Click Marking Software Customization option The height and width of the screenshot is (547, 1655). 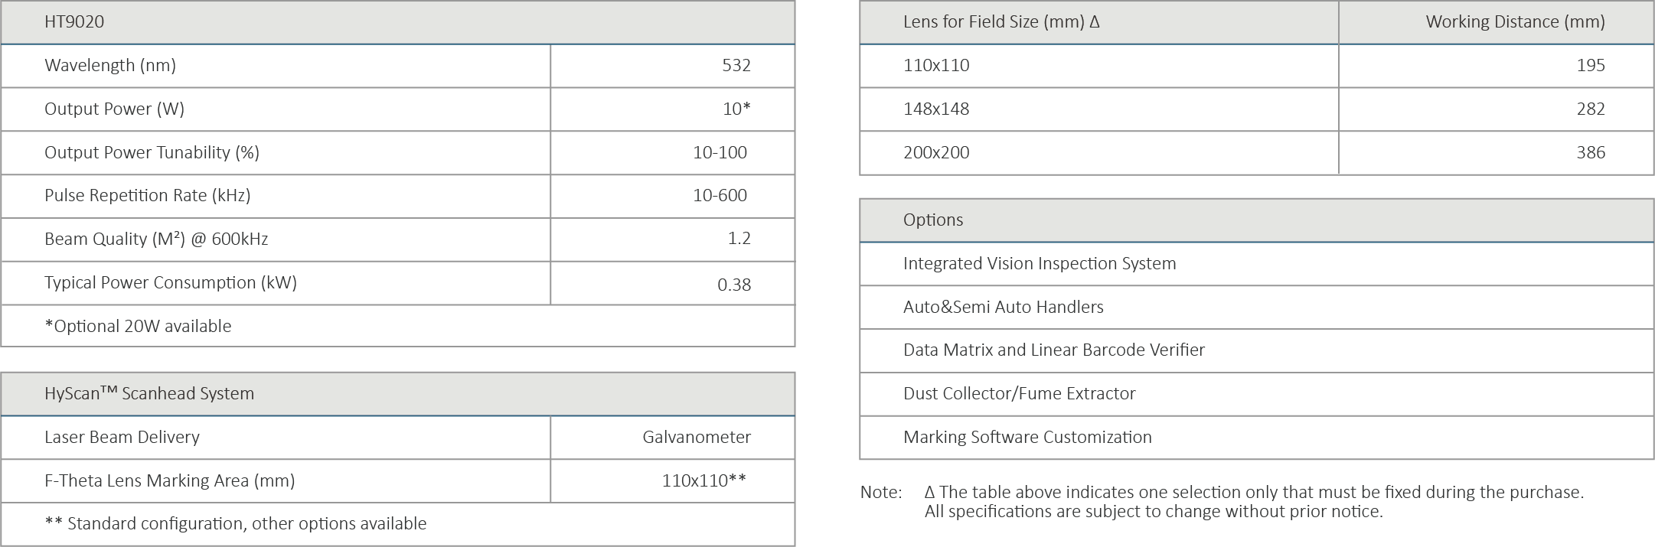coord(1027,437)
